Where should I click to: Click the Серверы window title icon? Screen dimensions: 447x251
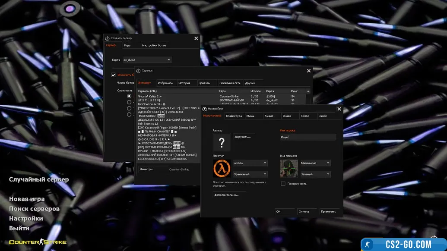click(x=139, y=70)
